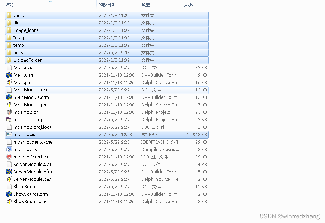Click the Main.pas Delphi source icon
Screen dimensions: 325x223
click(x=9, y=82)
